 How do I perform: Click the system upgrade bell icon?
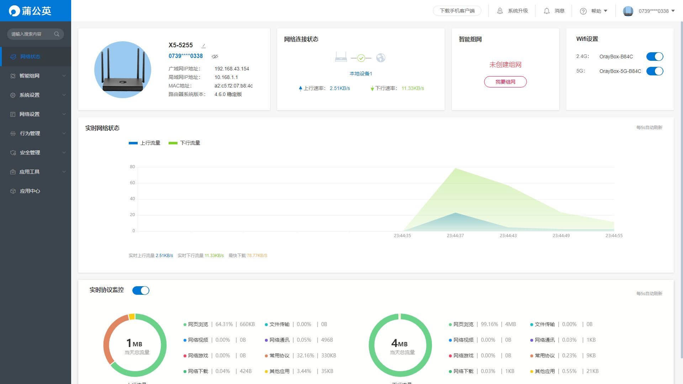point(500,11)
